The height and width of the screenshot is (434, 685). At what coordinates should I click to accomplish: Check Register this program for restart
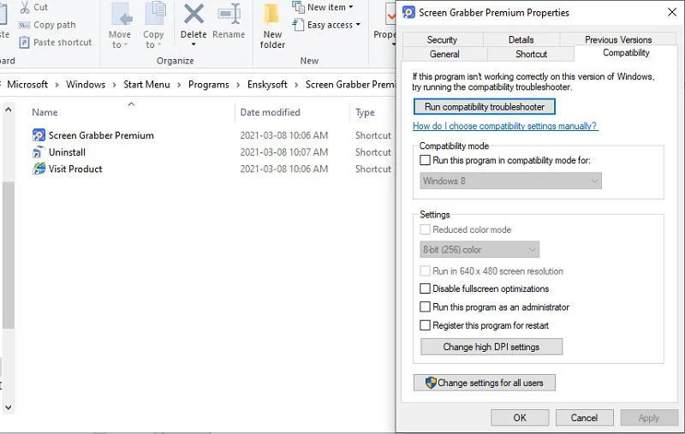425,325
